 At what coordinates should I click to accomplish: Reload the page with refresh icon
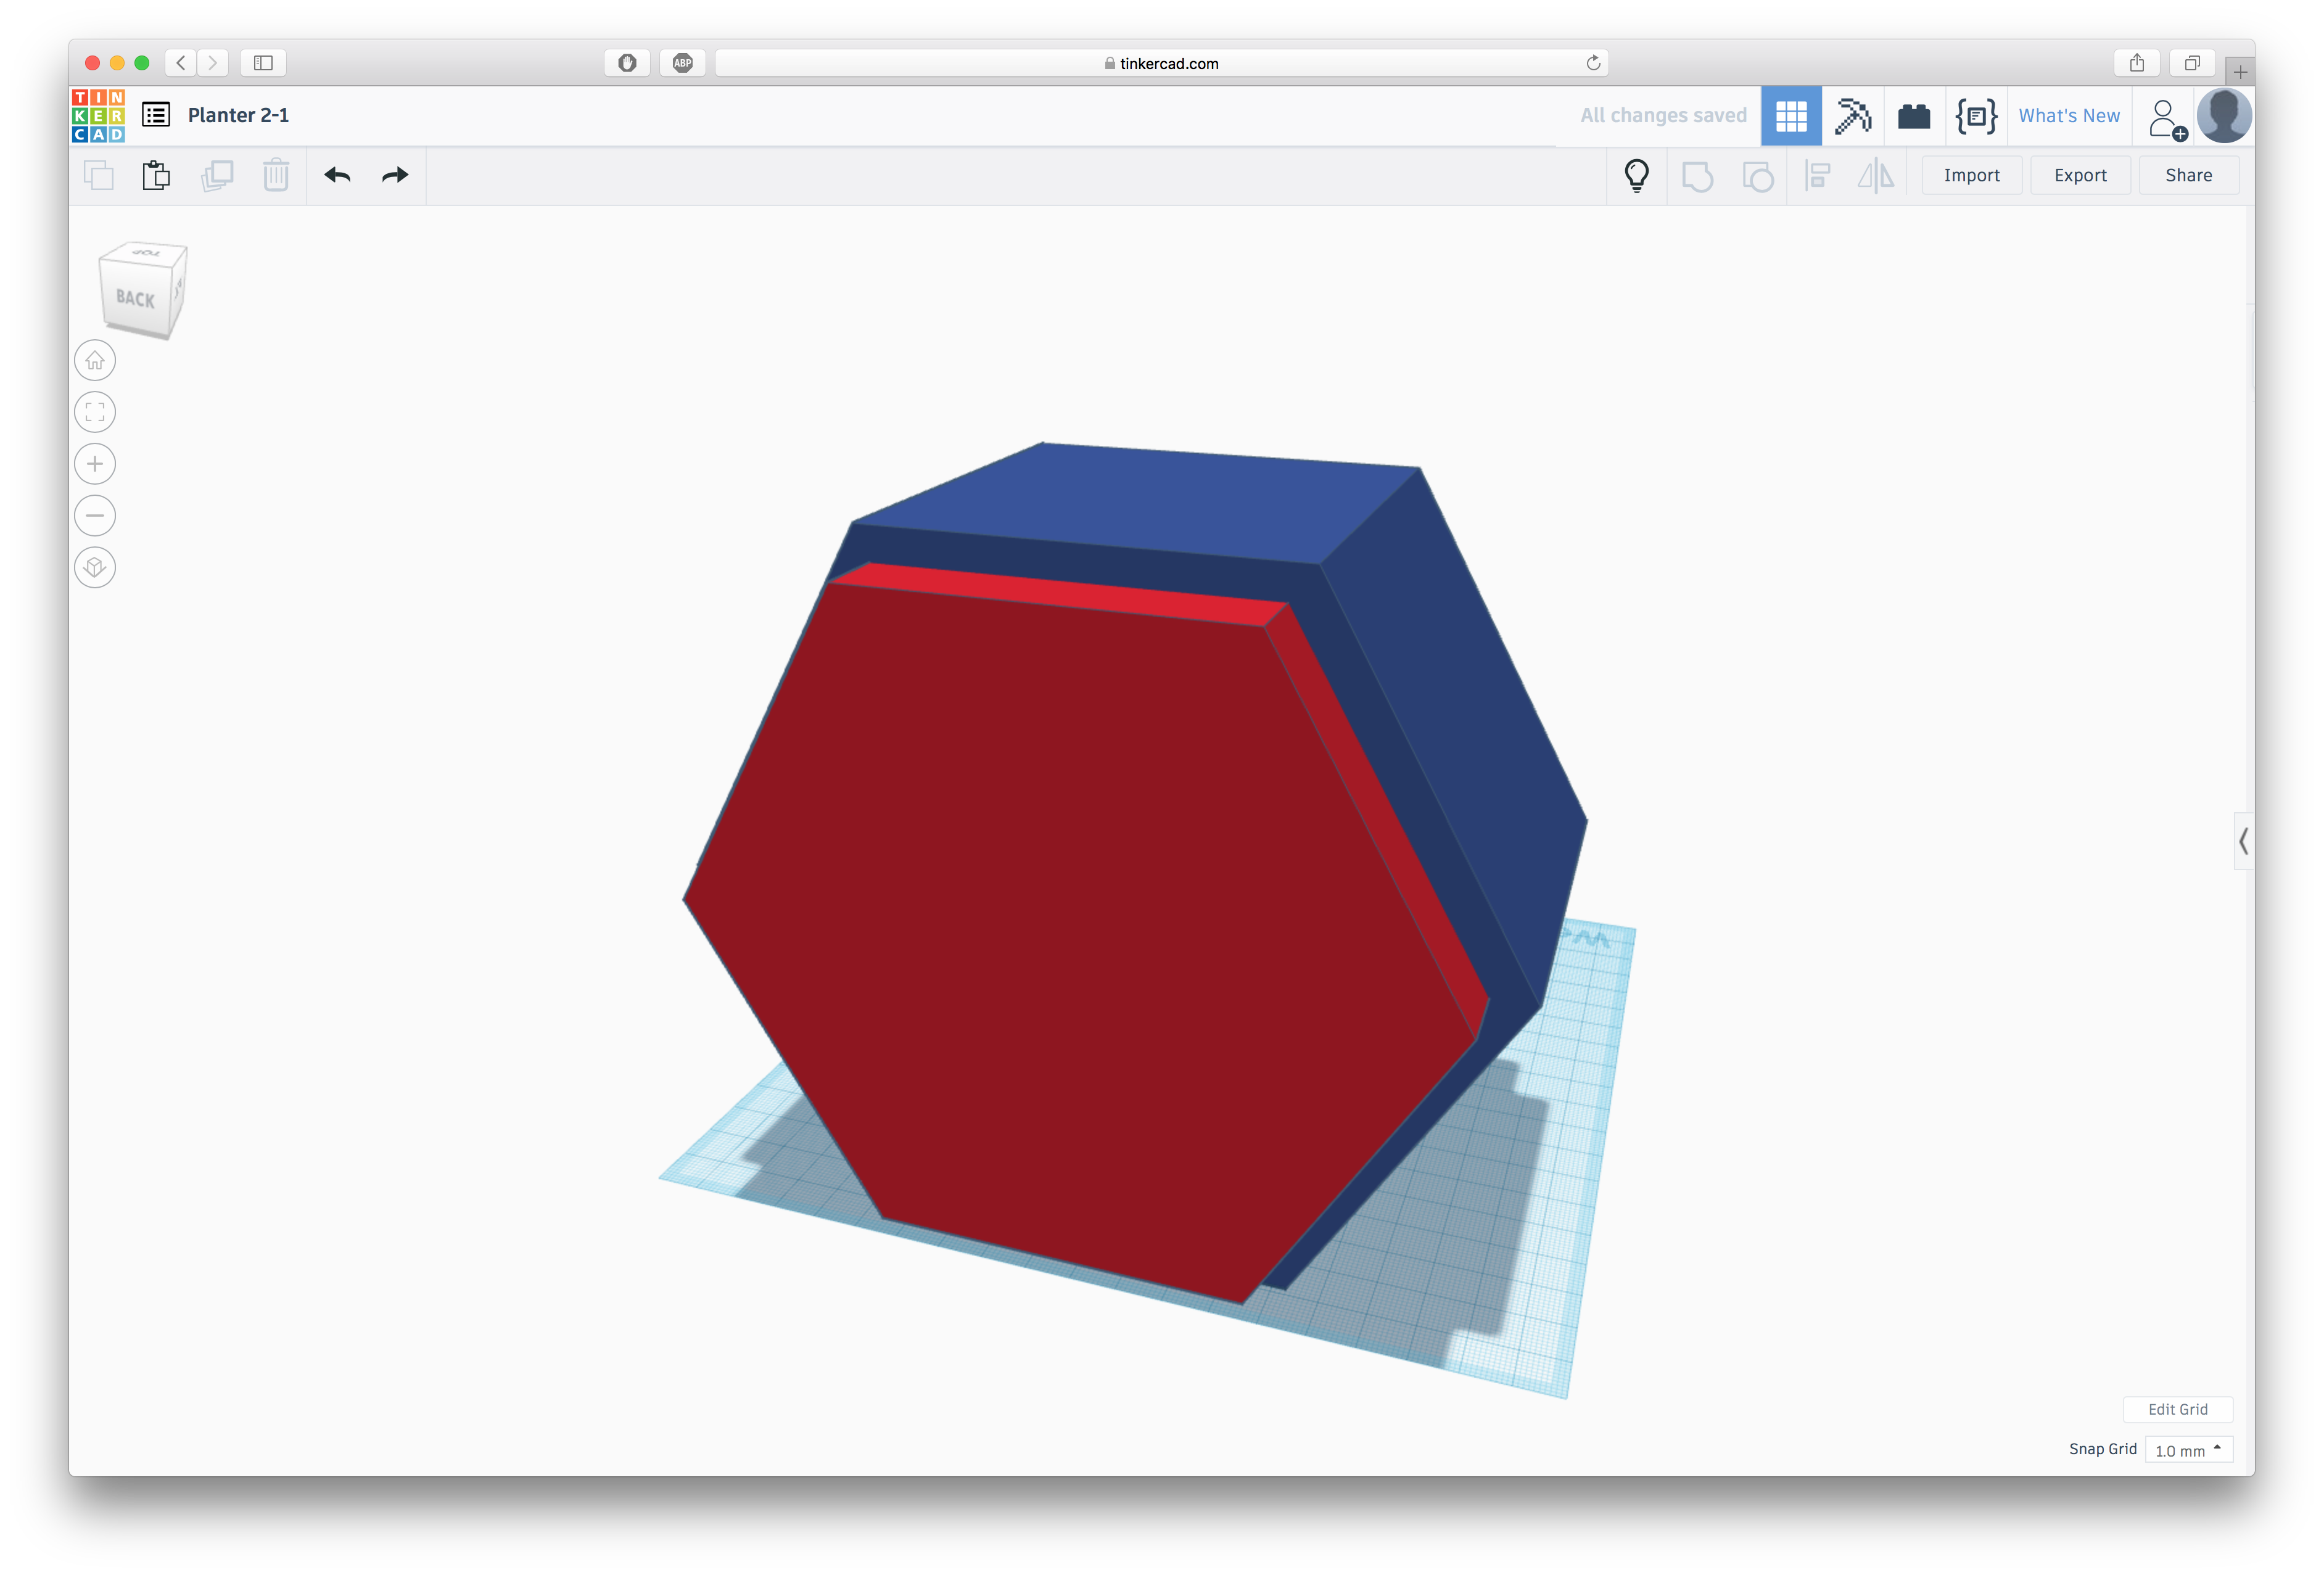tap(1593, 63)
